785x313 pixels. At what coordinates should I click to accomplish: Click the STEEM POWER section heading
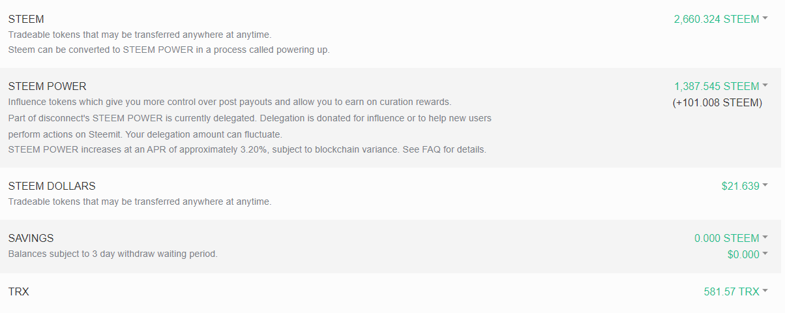47,86
